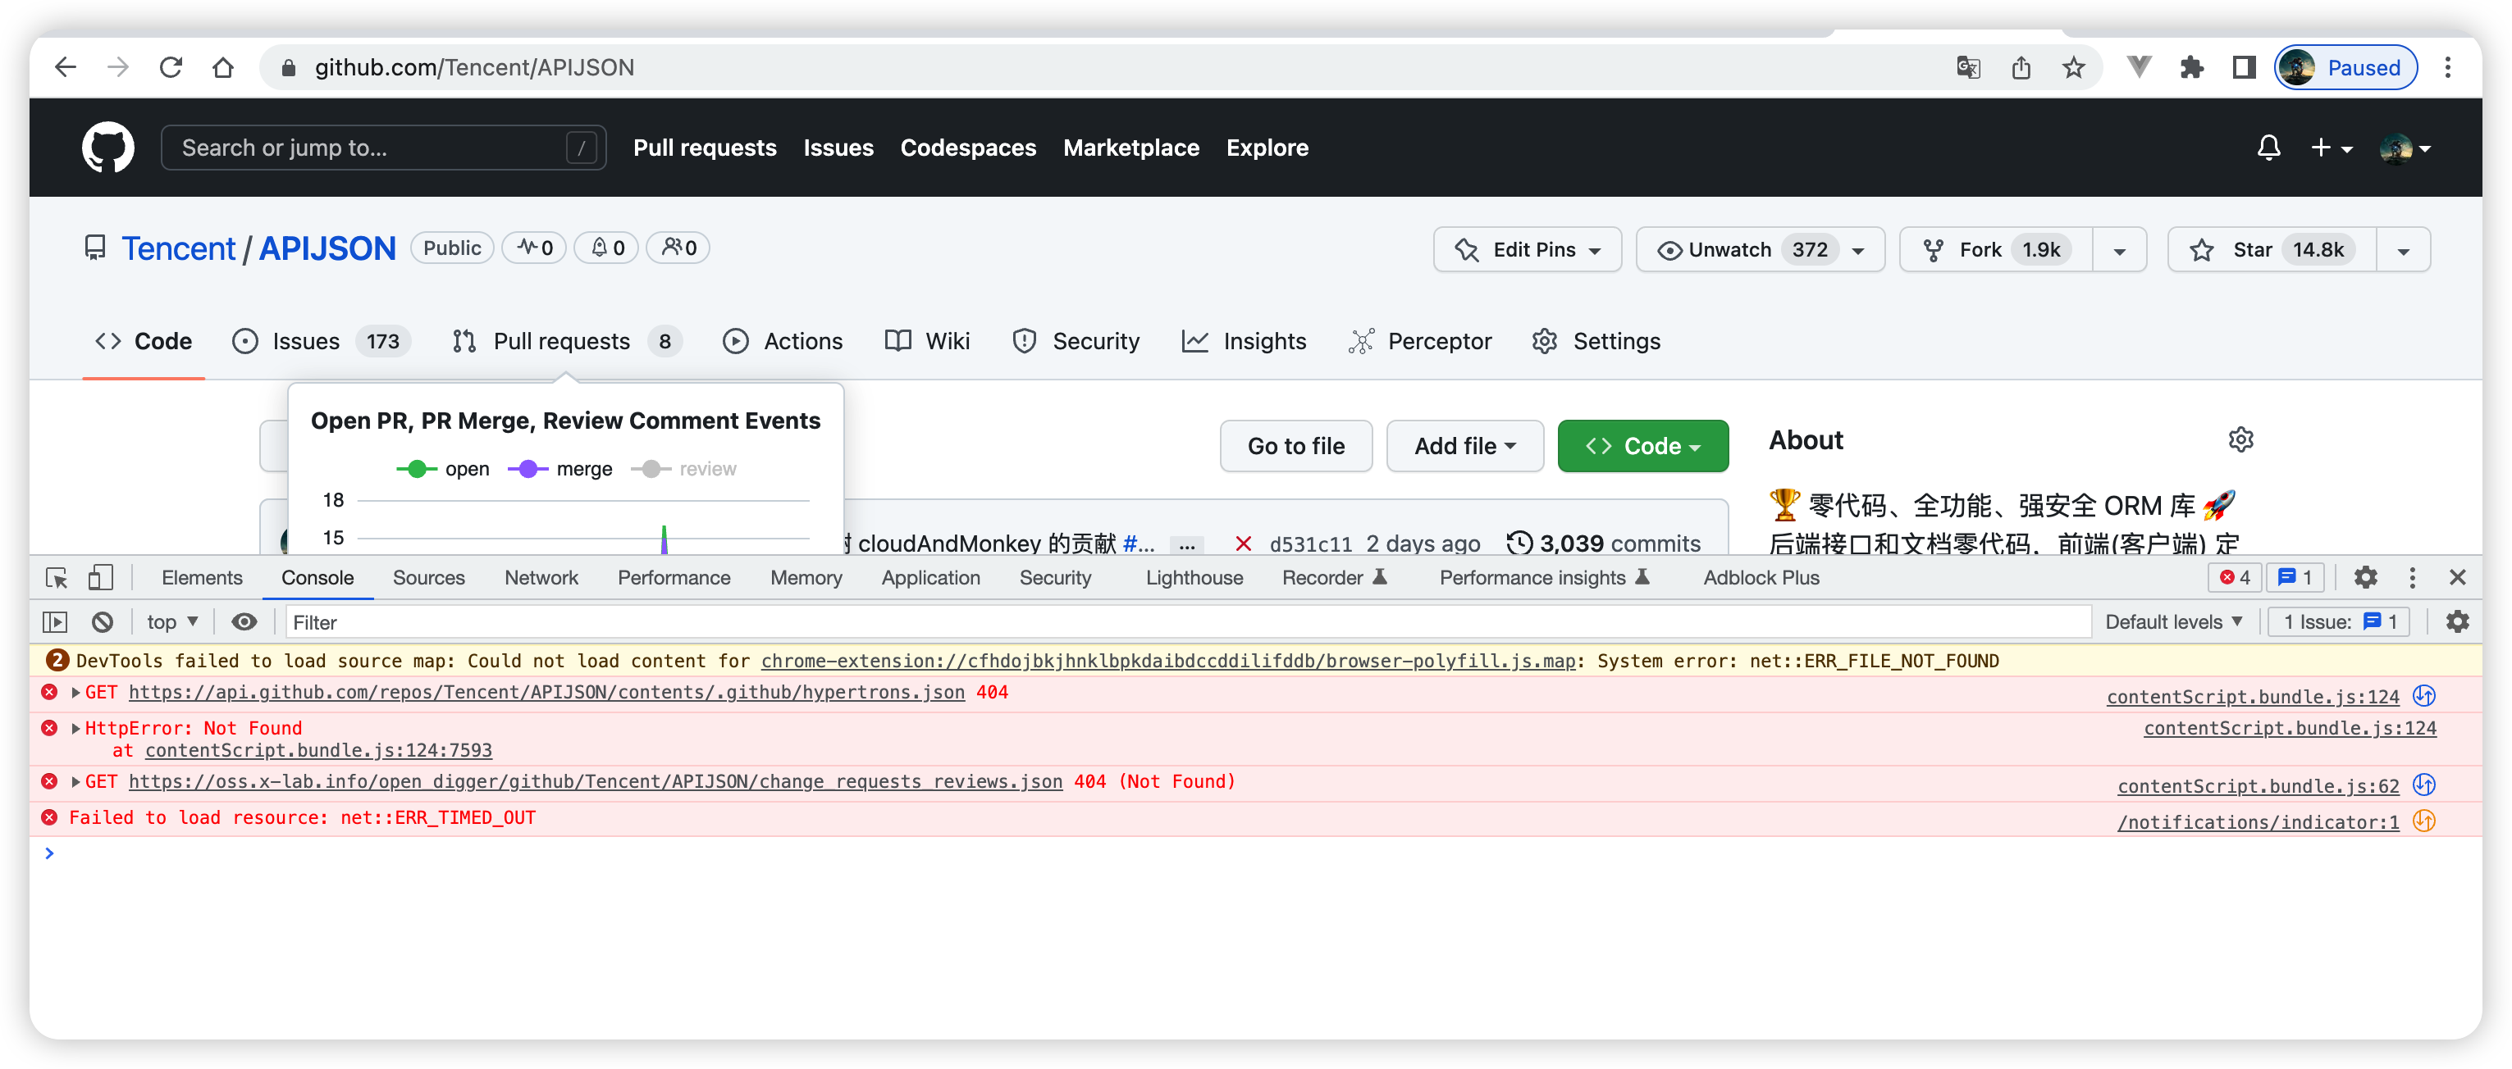Open the Default levels dropdown

pyautogui.click(x=2172, y=621)
